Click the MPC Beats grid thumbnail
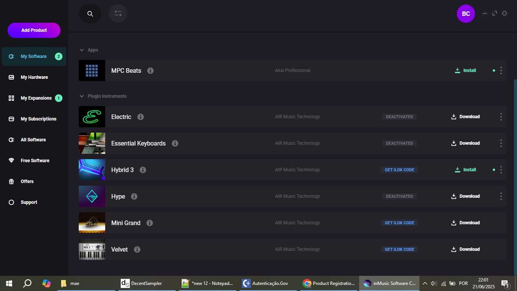517x291 pixels. click(92, 70)
